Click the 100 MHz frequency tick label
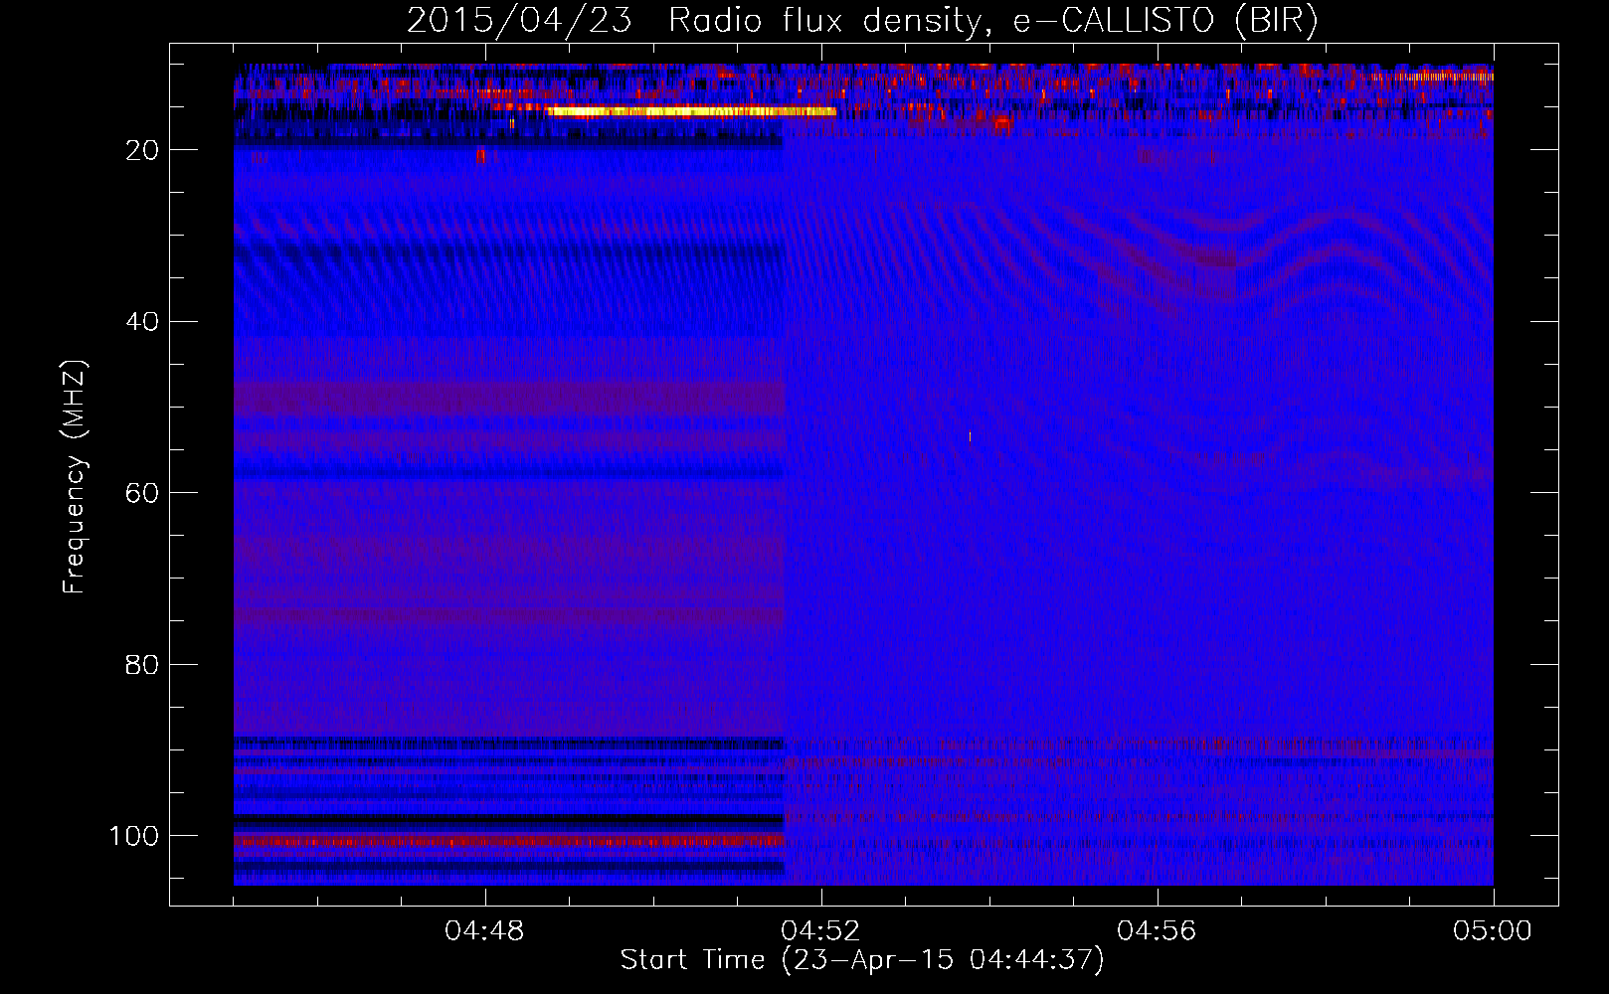The image size is (1609, 994). click(x=134, y=836)
